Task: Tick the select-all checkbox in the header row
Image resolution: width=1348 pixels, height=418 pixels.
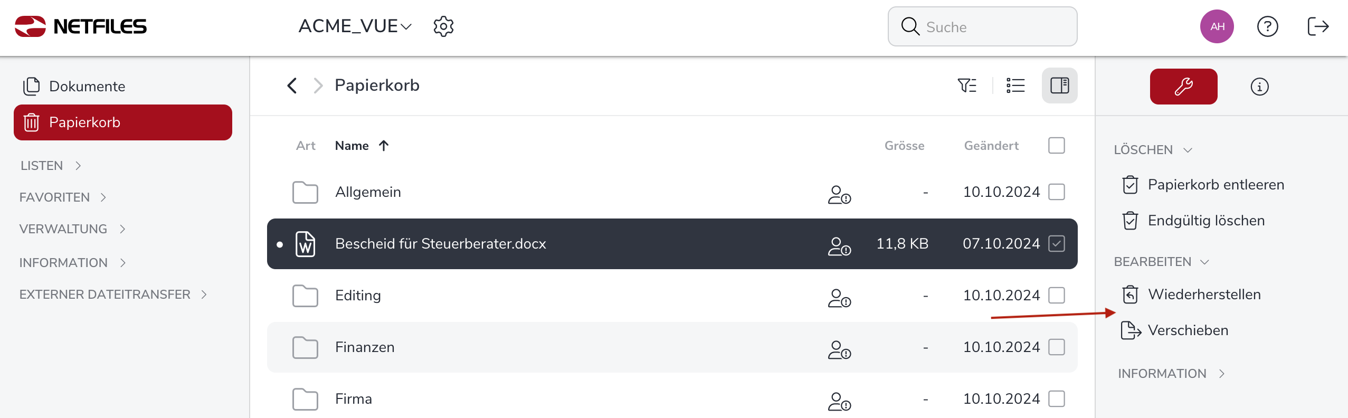Action: click(x=1056, y=146)
